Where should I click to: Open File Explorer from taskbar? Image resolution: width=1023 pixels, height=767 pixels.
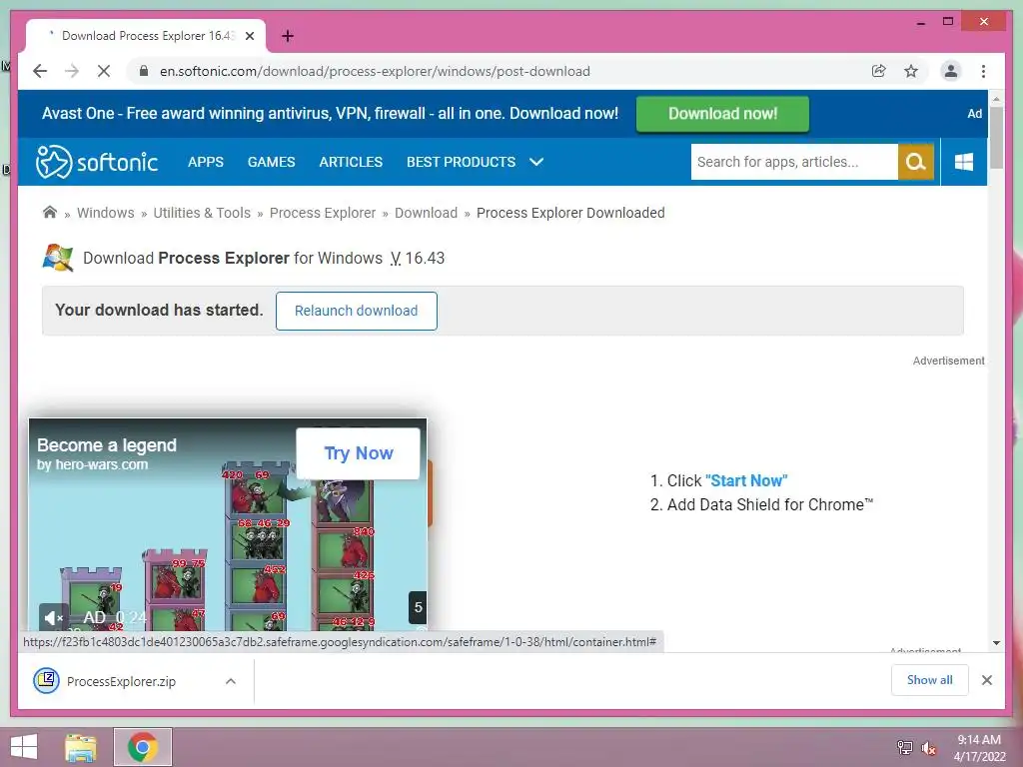81,747
